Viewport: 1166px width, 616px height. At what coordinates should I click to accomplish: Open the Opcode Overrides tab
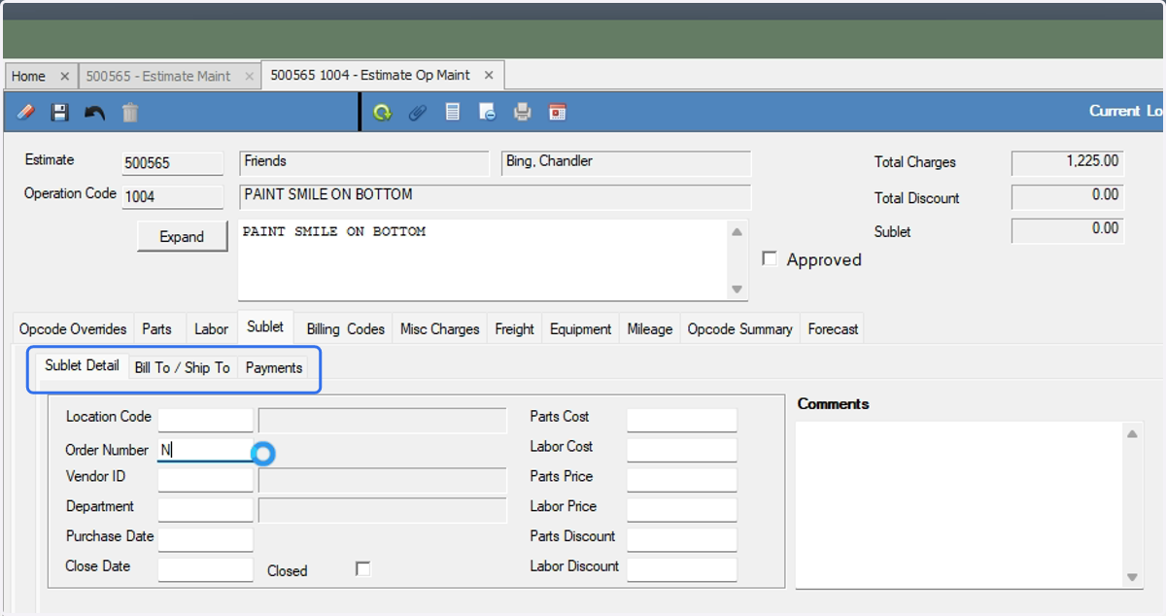point(73,329)
